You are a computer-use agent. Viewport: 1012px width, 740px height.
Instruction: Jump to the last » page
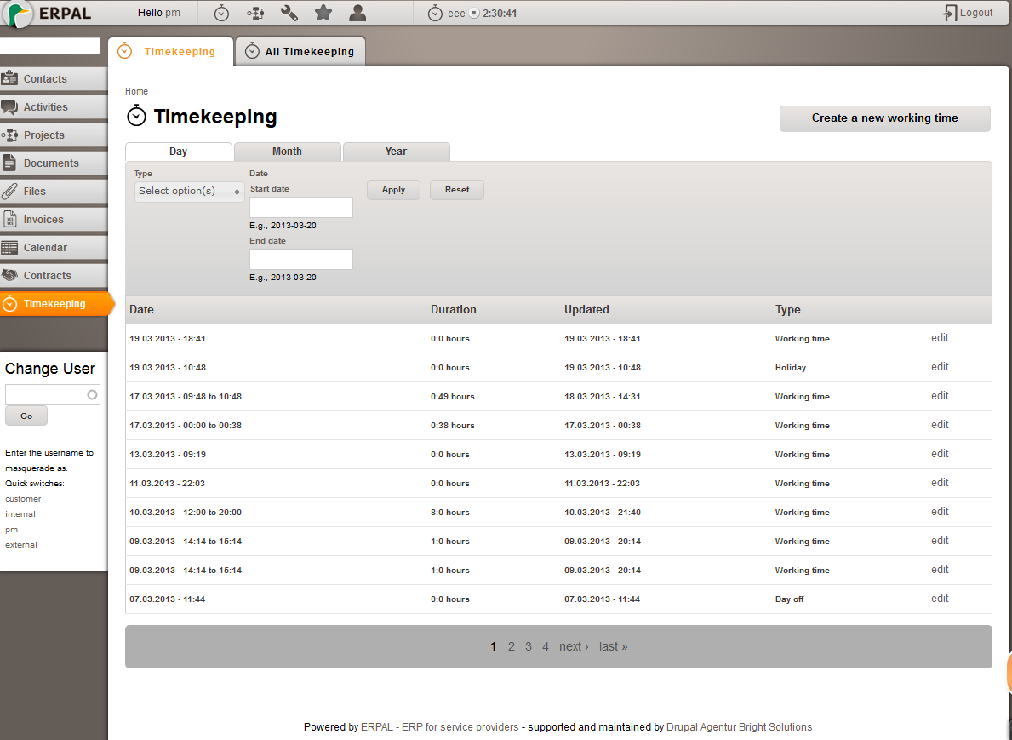tap(613, 646)
